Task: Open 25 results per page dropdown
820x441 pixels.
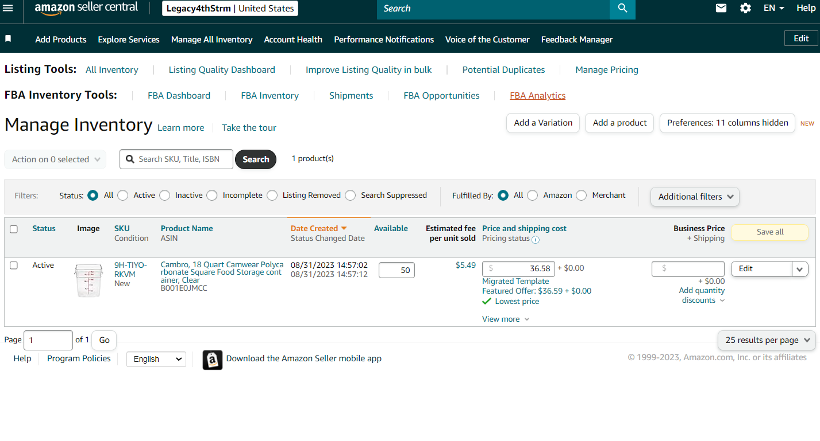Action: coord(767,340)
